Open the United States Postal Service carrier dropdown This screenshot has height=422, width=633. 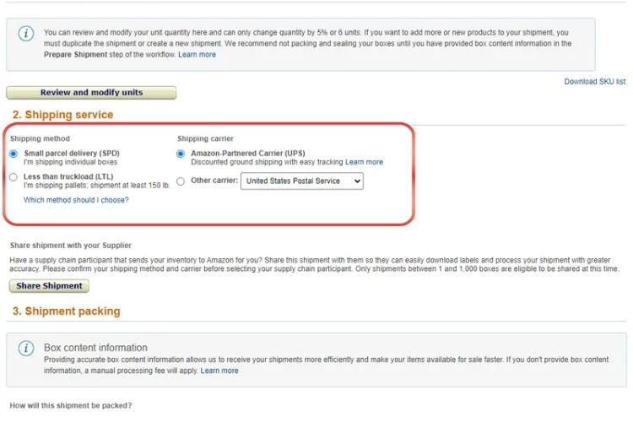coord(302,181)
